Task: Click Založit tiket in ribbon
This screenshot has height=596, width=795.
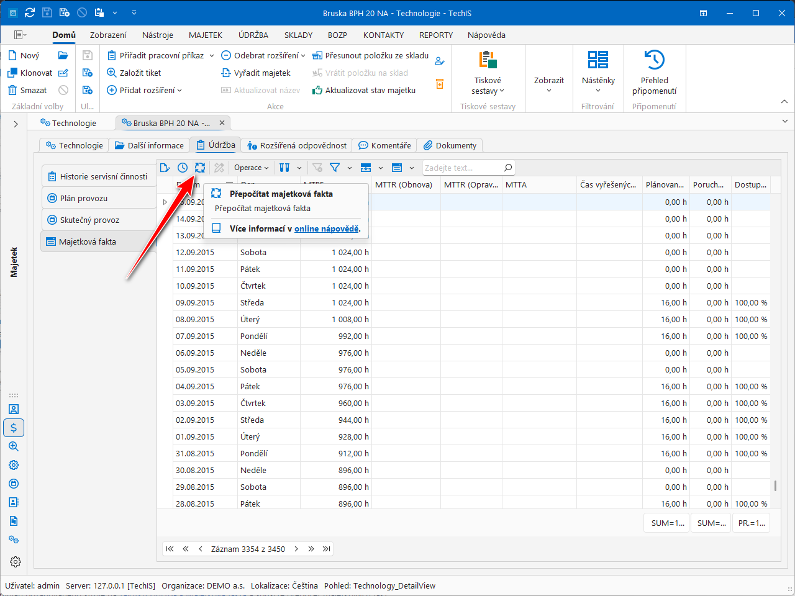Action: 134,73
